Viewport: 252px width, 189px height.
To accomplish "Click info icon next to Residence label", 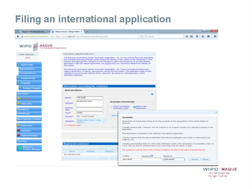I will coord(152,155).
